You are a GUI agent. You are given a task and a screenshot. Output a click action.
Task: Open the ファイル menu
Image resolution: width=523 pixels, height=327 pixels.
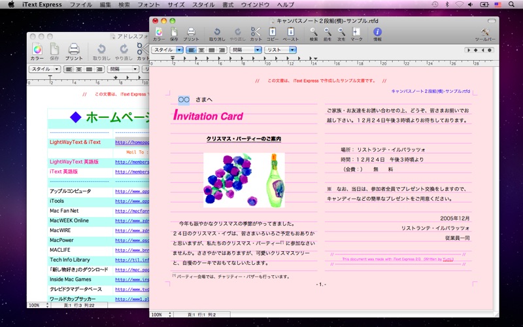coord(80,5)
